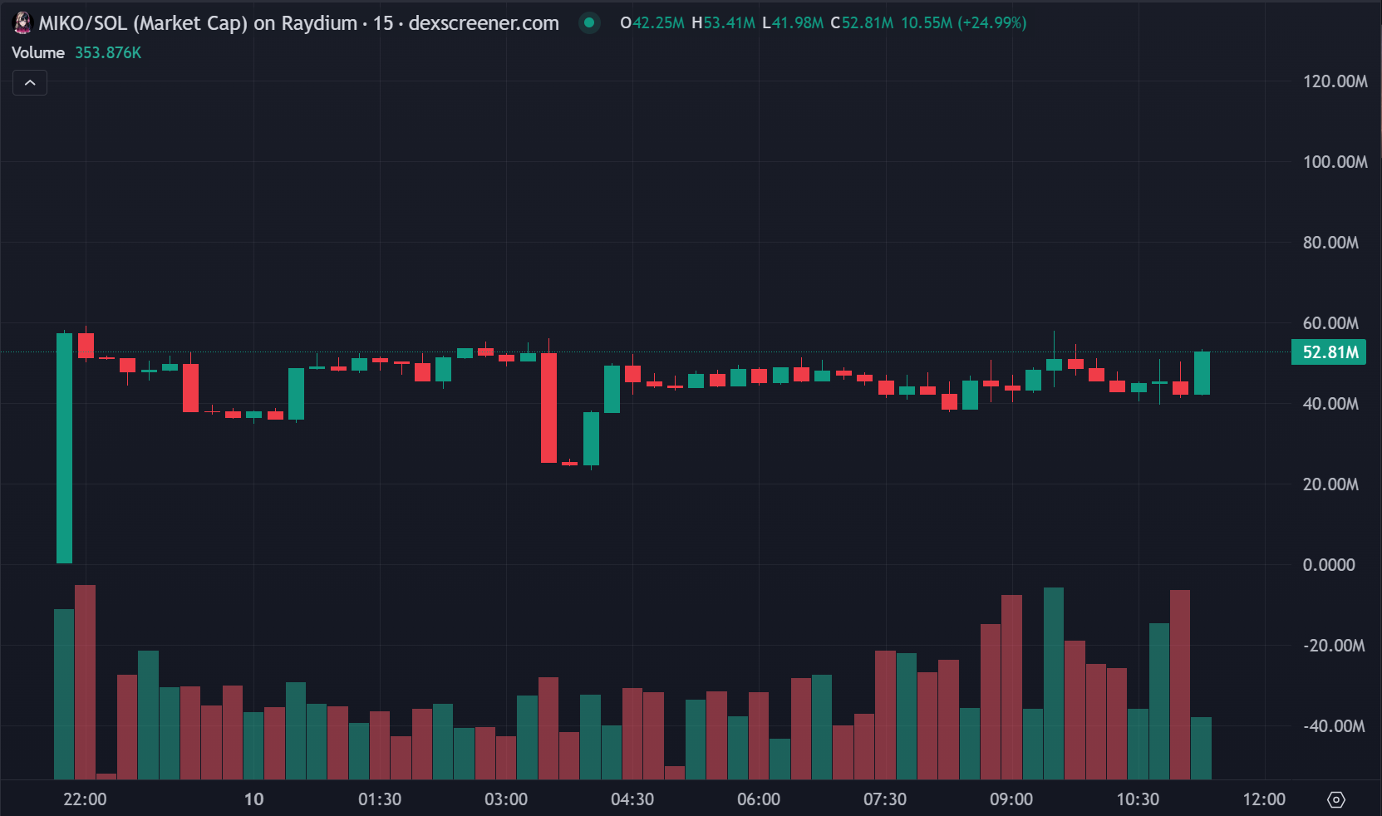Collapse the indicator legend with chevron button
Image resolution: width=1382 pixels, height=816 pixels.
coord(30,83)
